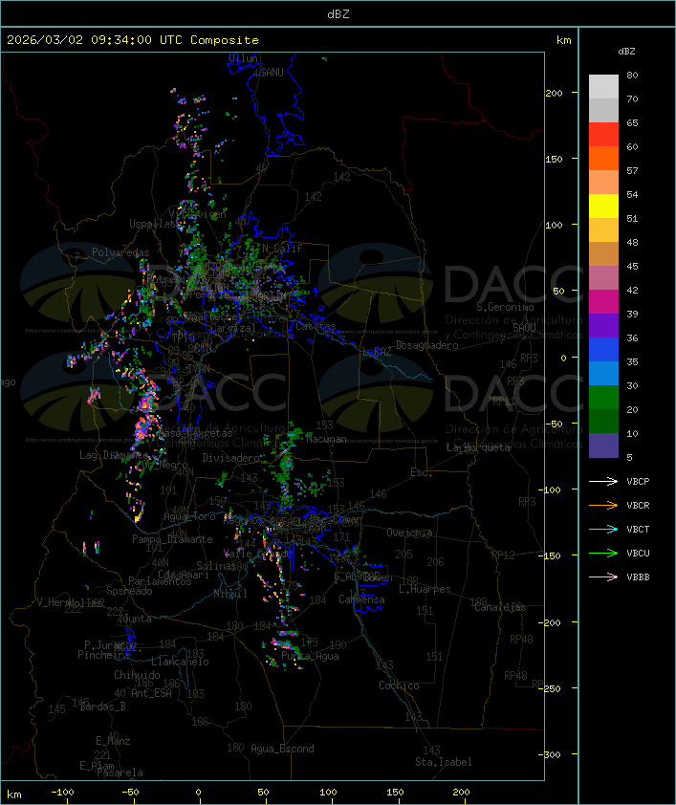This screenshot has height=805, width=676.
Task: Click the green VBCU arrow icon
Action: [603, 553]
